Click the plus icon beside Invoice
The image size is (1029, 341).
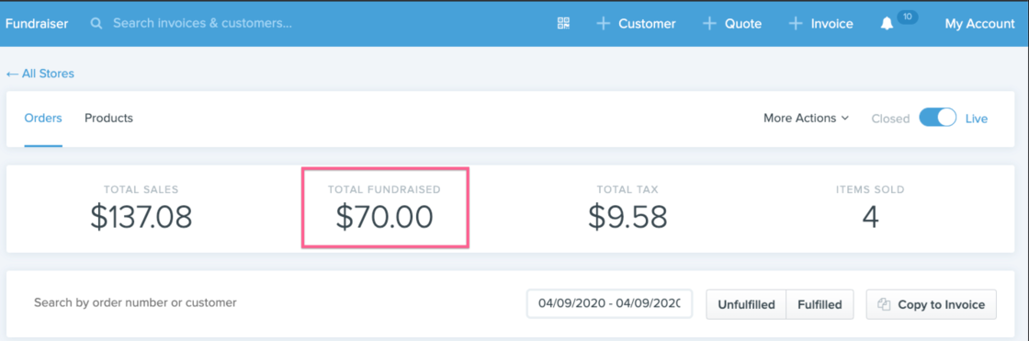click(796, 24)
